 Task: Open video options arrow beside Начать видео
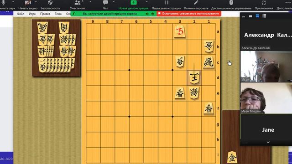pyautogui.click(x=36, y=2)
